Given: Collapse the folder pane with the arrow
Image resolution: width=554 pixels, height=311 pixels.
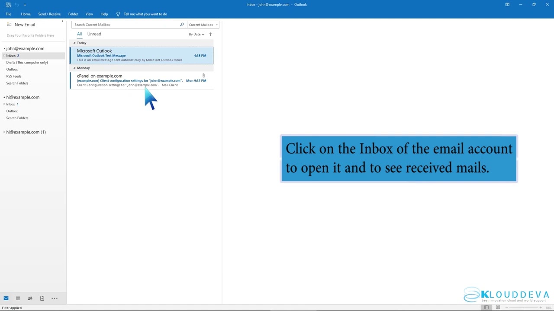Looking at the screenshot, I should pyautogui.click(x=62, y=21).
